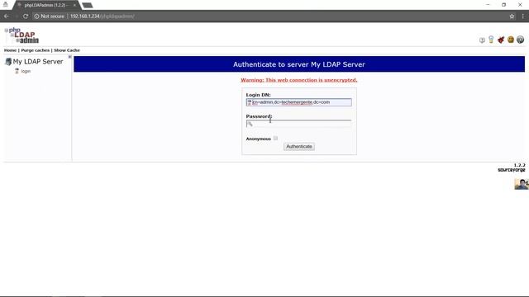This screenshot has width=529, height=297.
Task: Open the login link in the tree
Action: coord(26,72)
